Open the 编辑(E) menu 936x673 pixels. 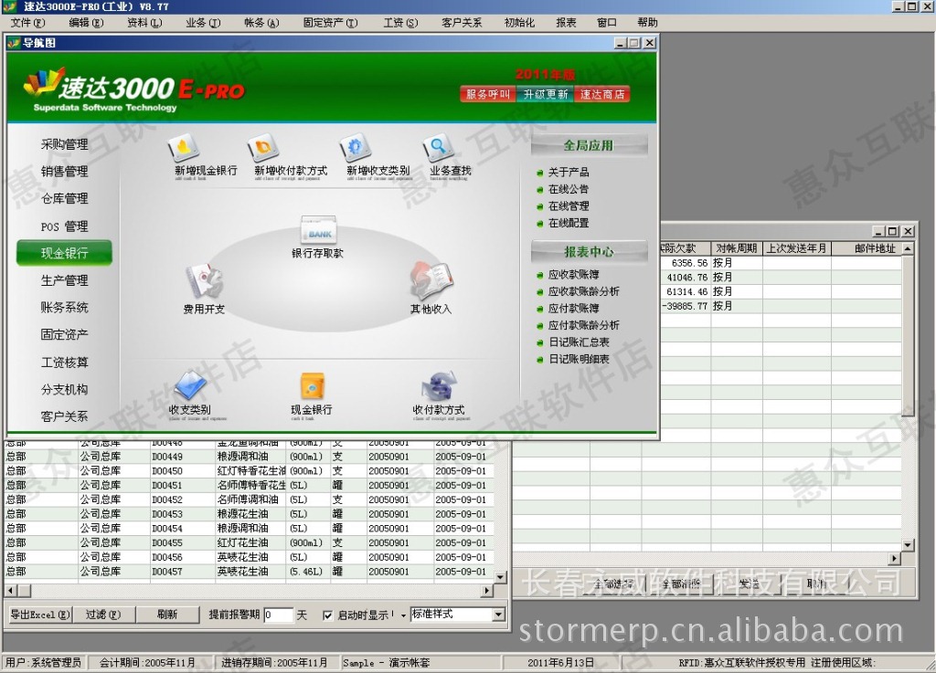point(86,23)
